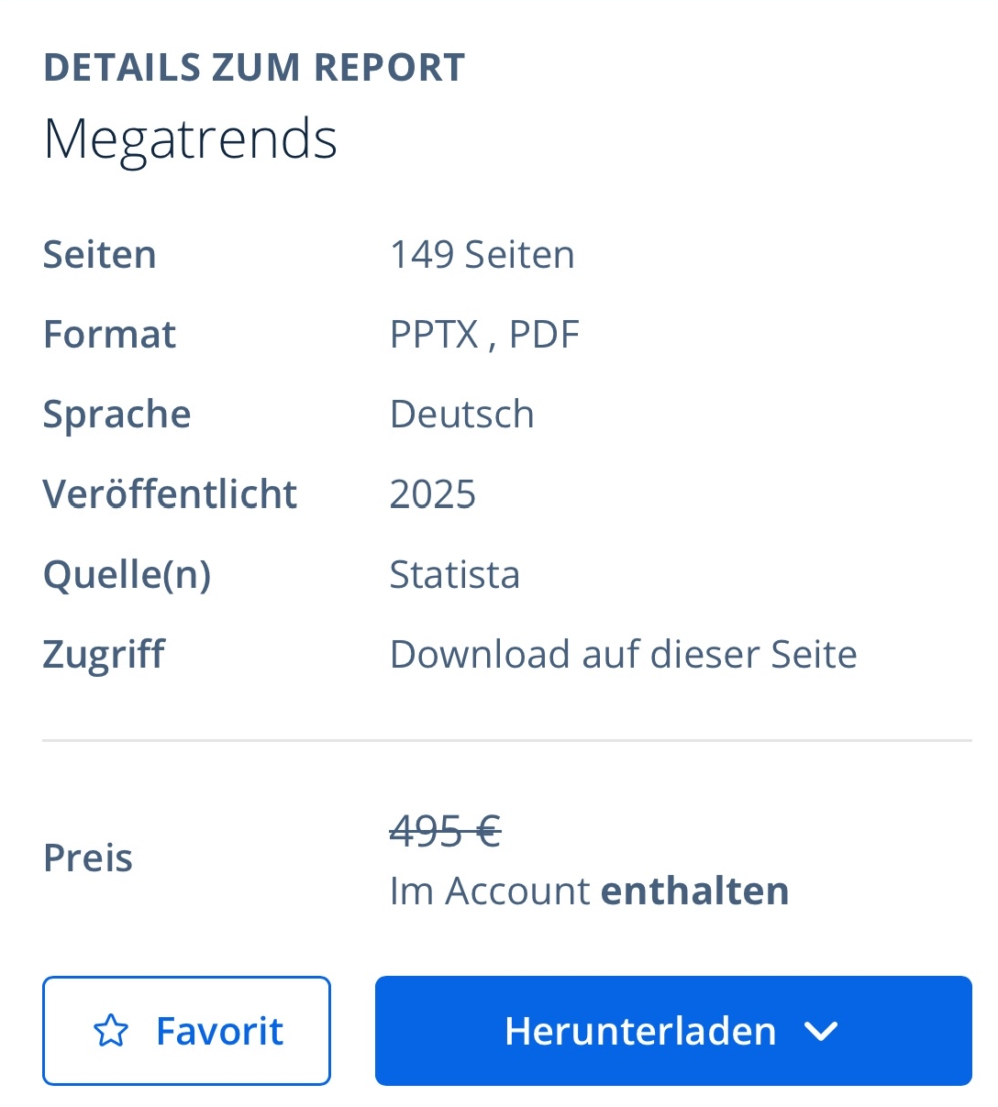Click the Im Account enthalten text

pyautogui.click(x=589, y=891)
